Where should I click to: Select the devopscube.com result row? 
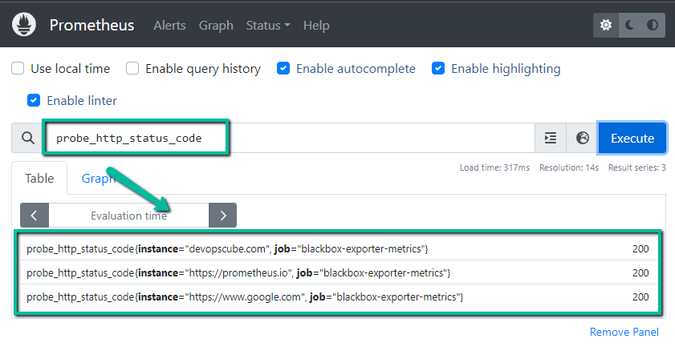pos(338,248)
